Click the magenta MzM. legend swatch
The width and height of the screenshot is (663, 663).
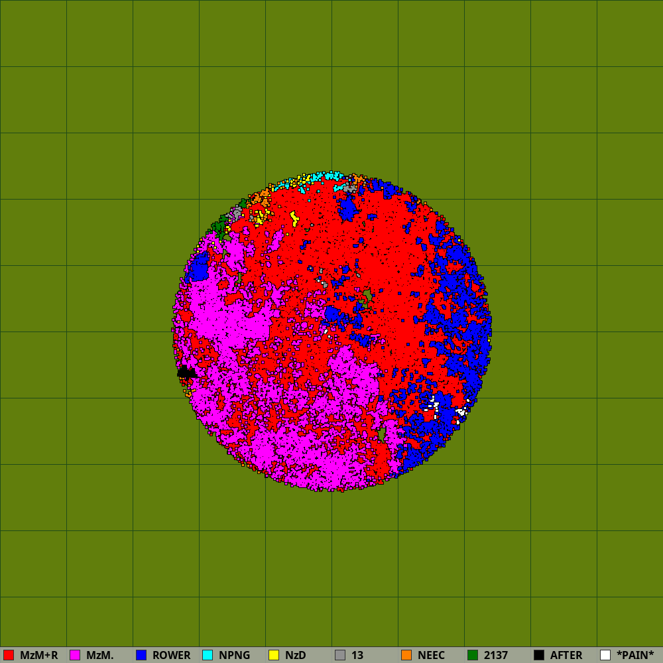(x=75, y=655)
